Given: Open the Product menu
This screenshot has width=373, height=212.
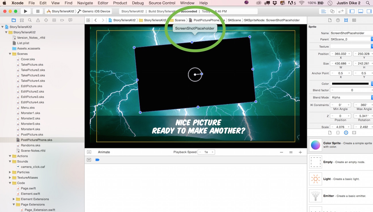Looking at the screenshot, I should [120, 3].
